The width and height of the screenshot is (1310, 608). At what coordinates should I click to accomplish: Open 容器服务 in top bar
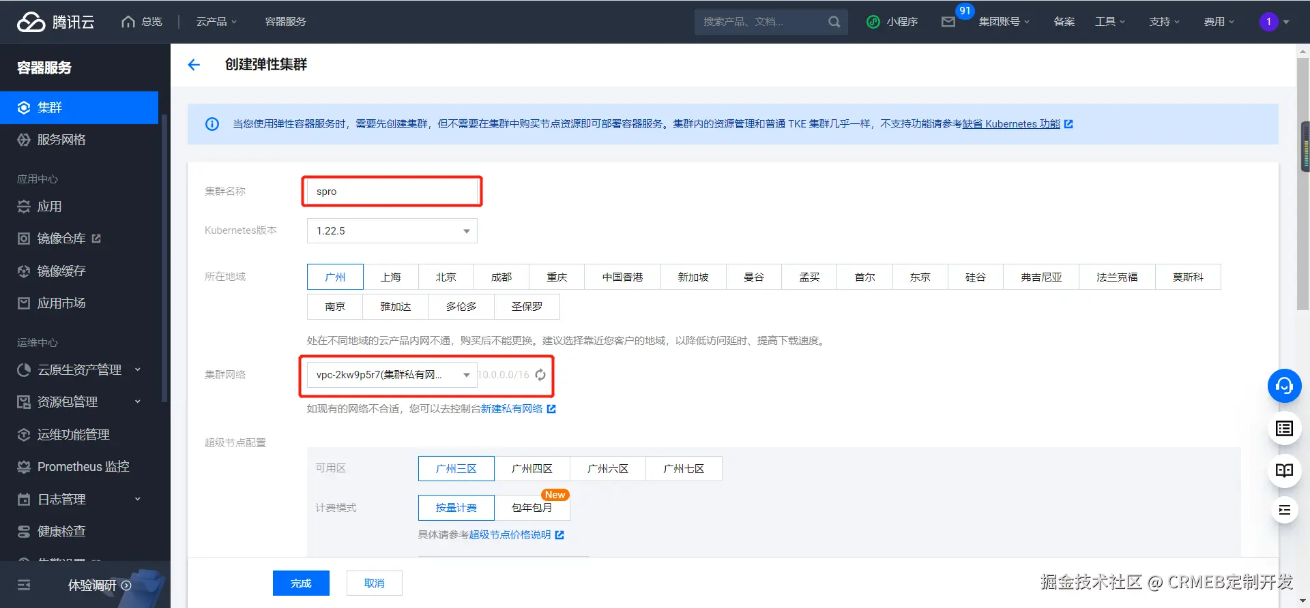click(285, 22)
